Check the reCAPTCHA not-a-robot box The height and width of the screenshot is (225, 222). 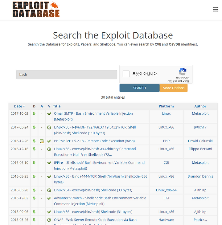pos(126,74)
